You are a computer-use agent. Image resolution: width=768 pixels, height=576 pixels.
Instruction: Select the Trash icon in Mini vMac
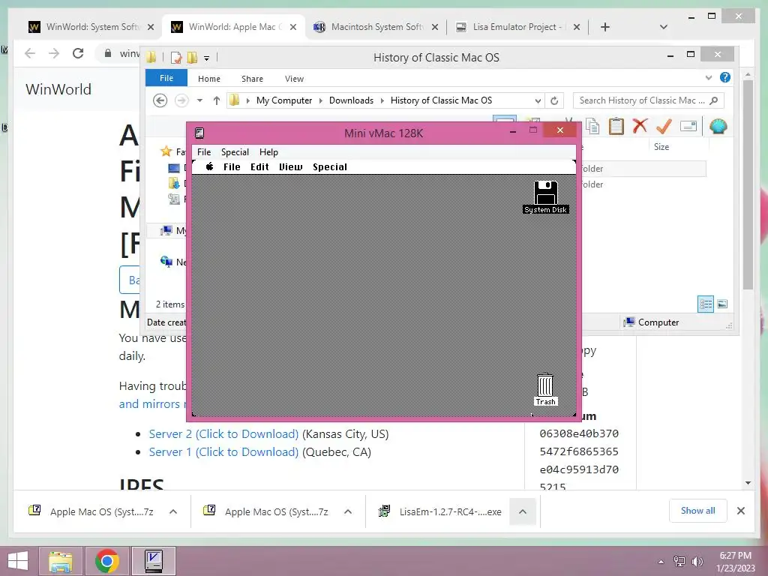[545, 385]
